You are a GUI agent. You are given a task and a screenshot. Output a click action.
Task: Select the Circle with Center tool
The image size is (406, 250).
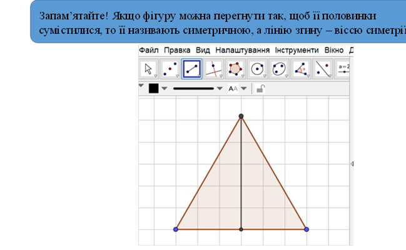pyautogui.click(x=257, y=69)
